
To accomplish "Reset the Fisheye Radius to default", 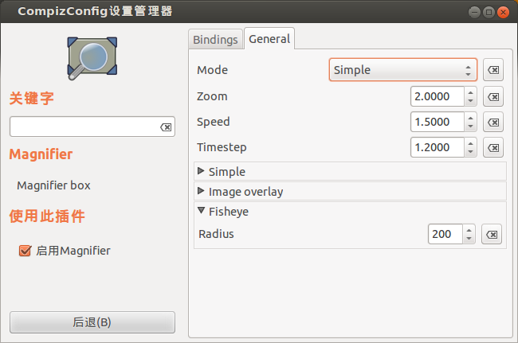I will pos(492,235).
